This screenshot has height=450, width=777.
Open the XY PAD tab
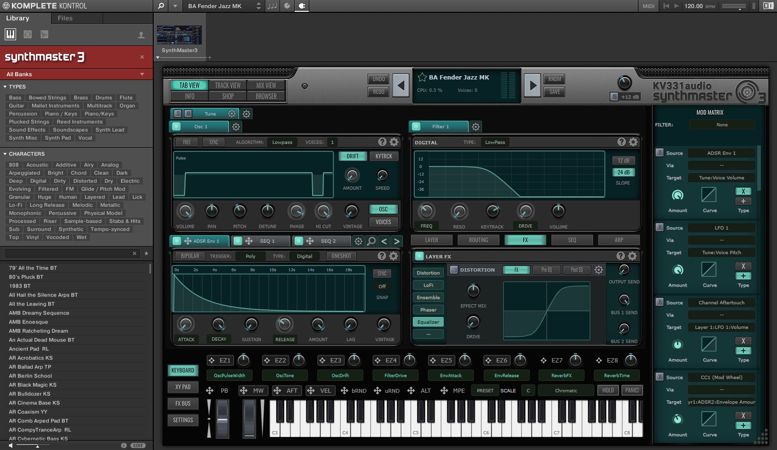click(x=183, y=387)
